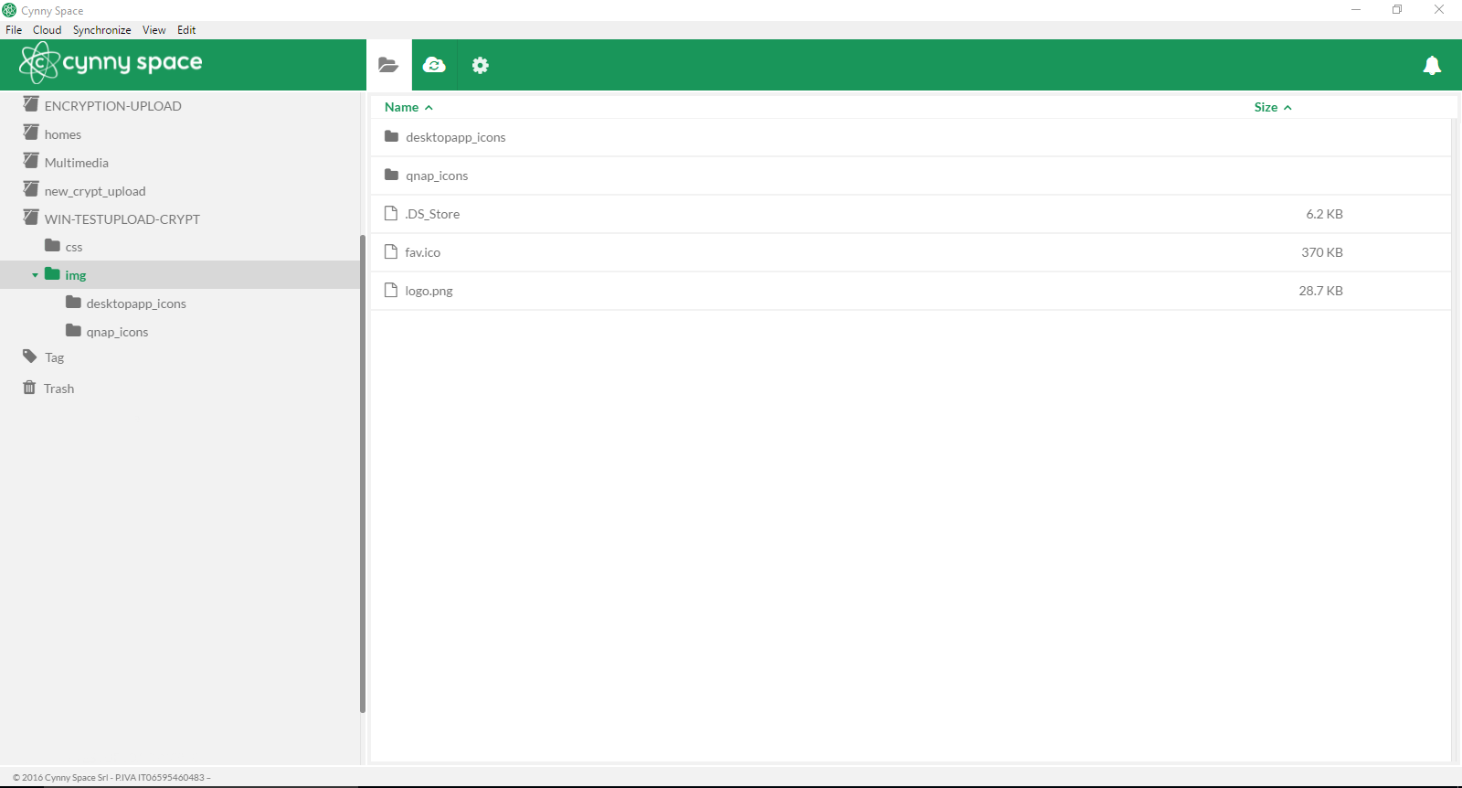Select fav.ico file name
This screenshot has width=1462, height=788.
point(423,252)
